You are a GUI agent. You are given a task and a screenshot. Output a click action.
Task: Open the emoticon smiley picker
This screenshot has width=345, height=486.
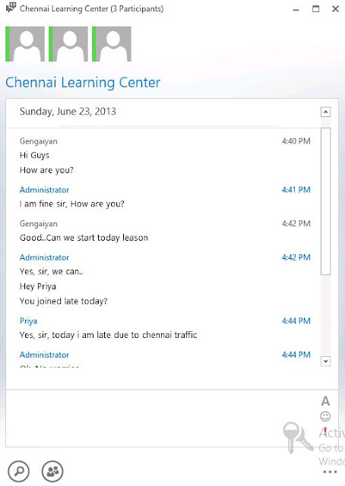click(325, 416)
